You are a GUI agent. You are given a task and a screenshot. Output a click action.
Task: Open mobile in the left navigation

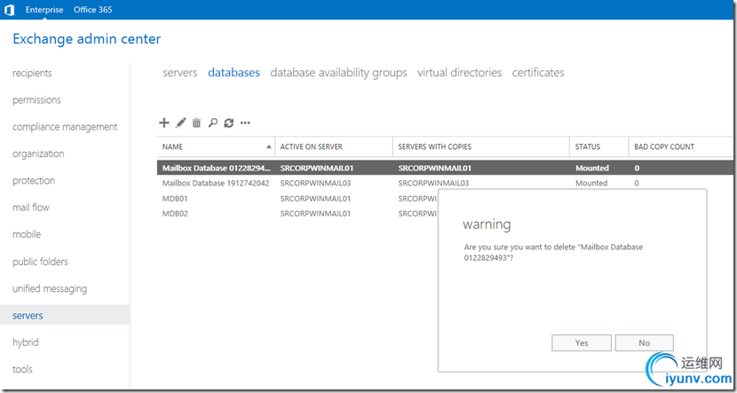(27, 234)
